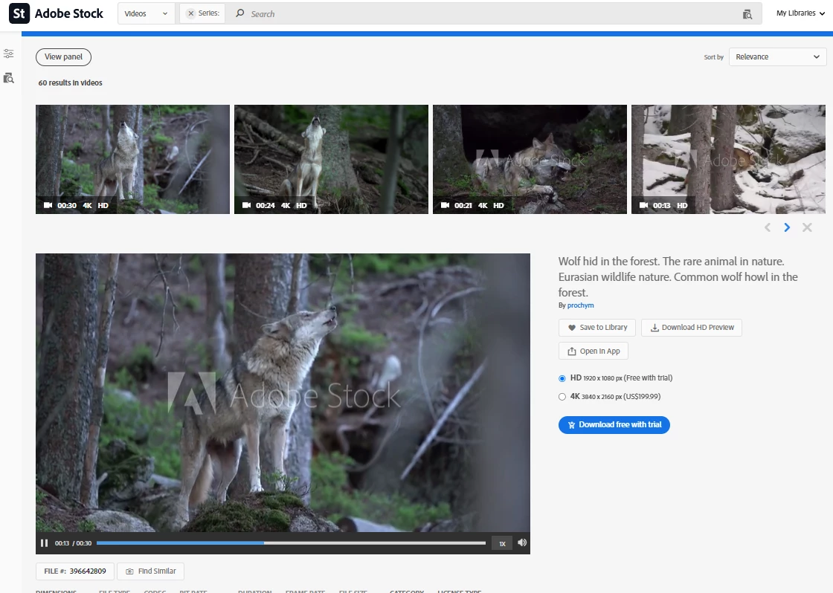The width and height of the screenshot is (833, 593).
Task: Click the 60 results in videos text
Action: [x=70, y=82]
